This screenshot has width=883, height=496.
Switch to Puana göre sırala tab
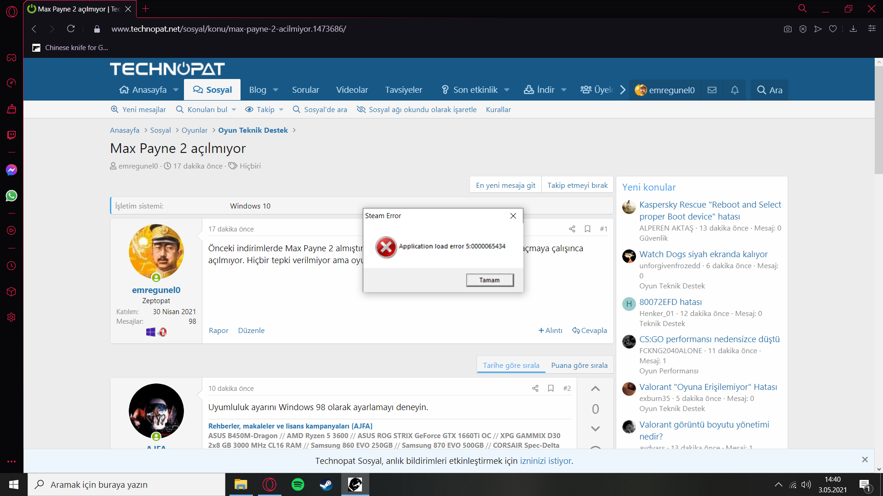(x=579, y=365)
